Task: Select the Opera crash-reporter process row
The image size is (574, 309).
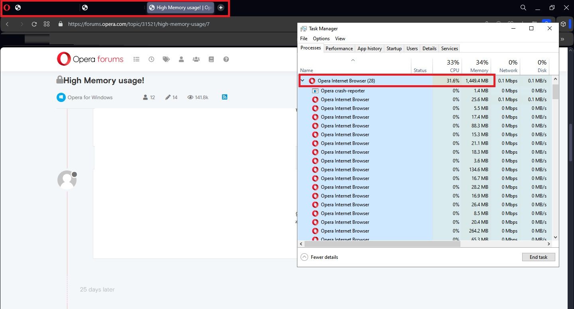Action: (425, 91)
